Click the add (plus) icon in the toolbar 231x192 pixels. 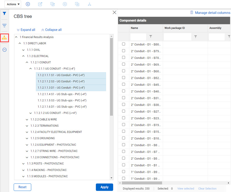pyautogui.click(x=28, y=4)
